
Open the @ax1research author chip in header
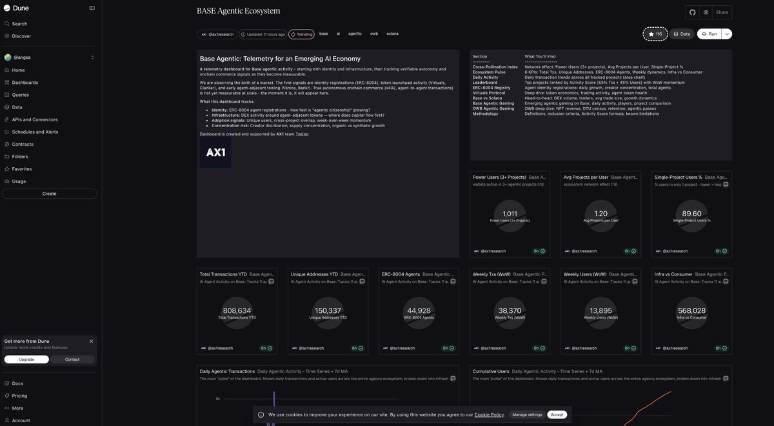point(217,34)
